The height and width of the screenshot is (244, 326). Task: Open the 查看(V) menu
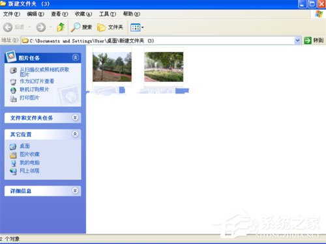click(x=59, y=14)
